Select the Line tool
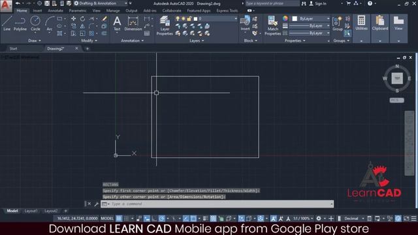This screenshot has height=235, width=418. 7,23
